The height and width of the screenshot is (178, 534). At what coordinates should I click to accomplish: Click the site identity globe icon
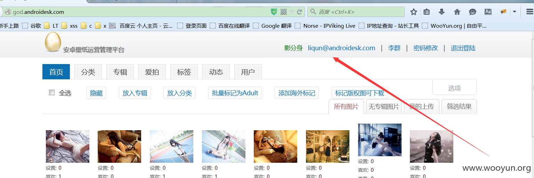[8, 12]
